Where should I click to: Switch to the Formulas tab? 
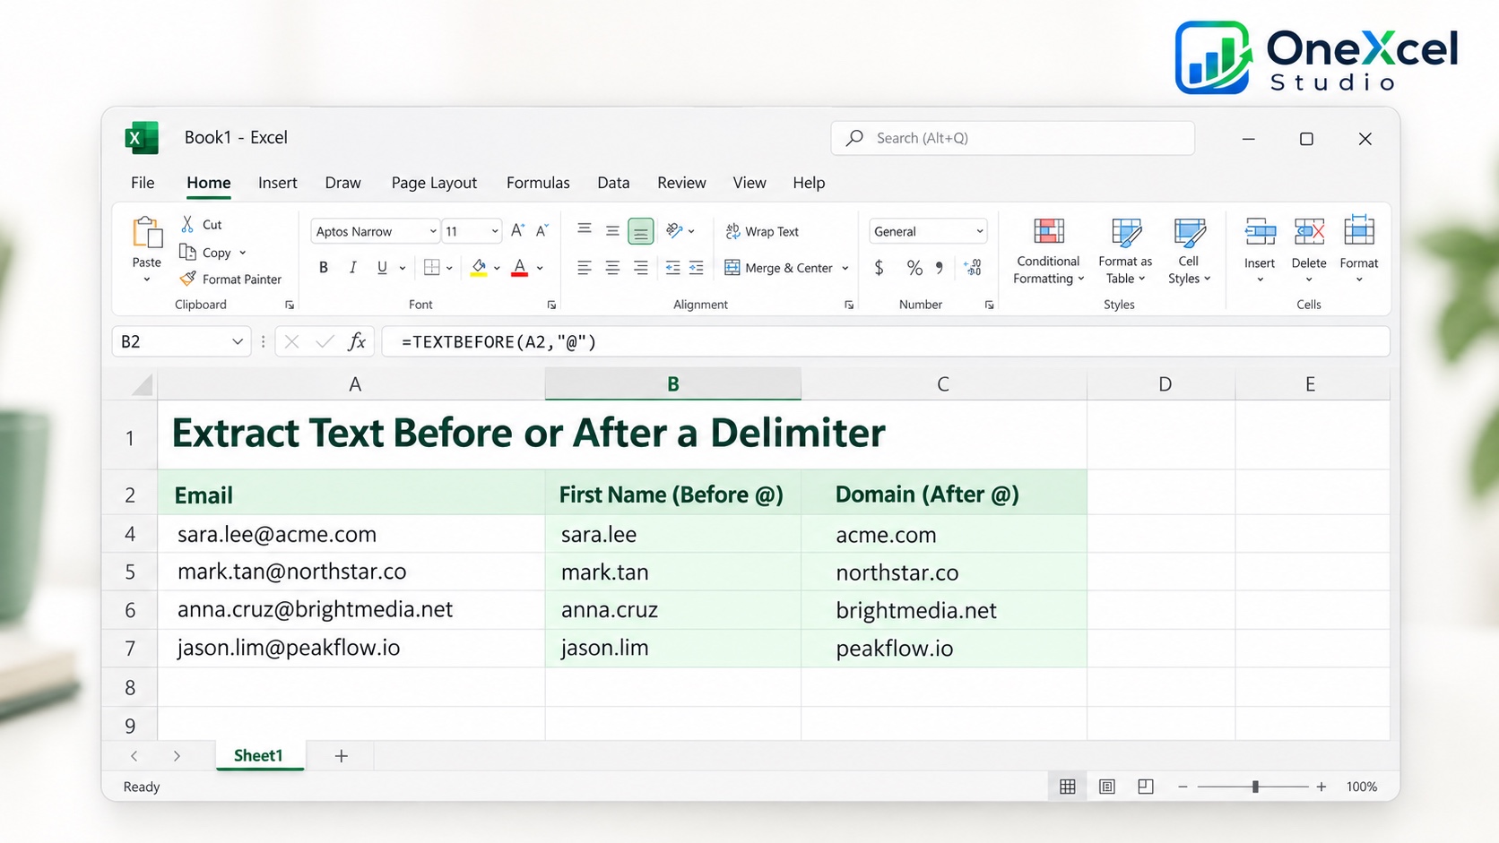click(x=538, y=183)
